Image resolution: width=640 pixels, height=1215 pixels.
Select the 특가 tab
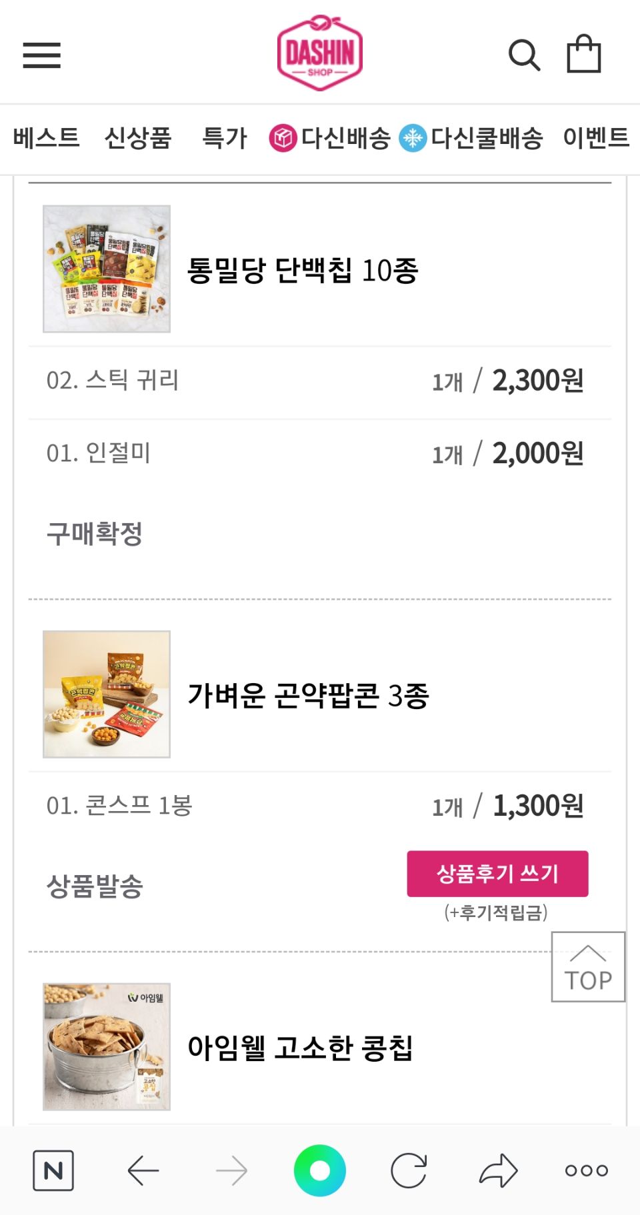point(225,138)
